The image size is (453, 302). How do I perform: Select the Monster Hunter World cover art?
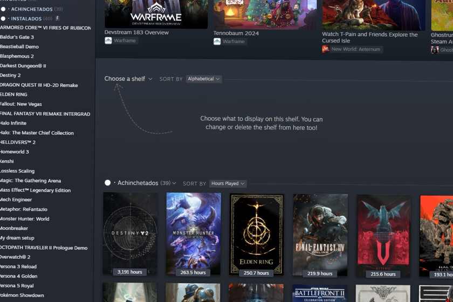[x=193, y=234]
